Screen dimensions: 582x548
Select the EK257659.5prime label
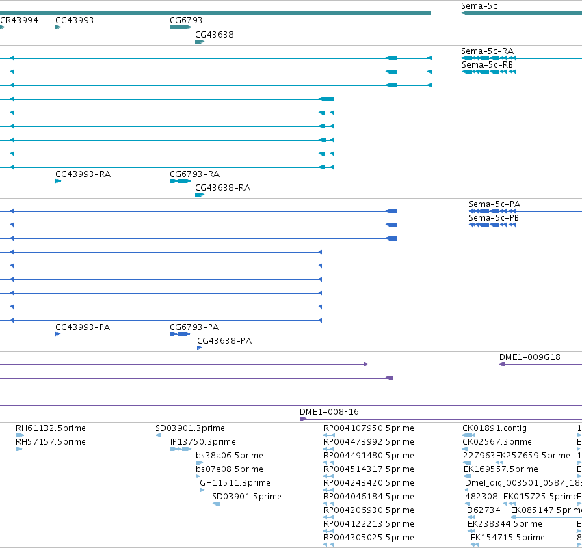[x=533, y=456]
